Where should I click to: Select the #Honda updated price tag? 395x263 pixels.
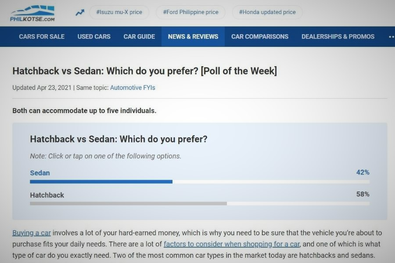267,12
